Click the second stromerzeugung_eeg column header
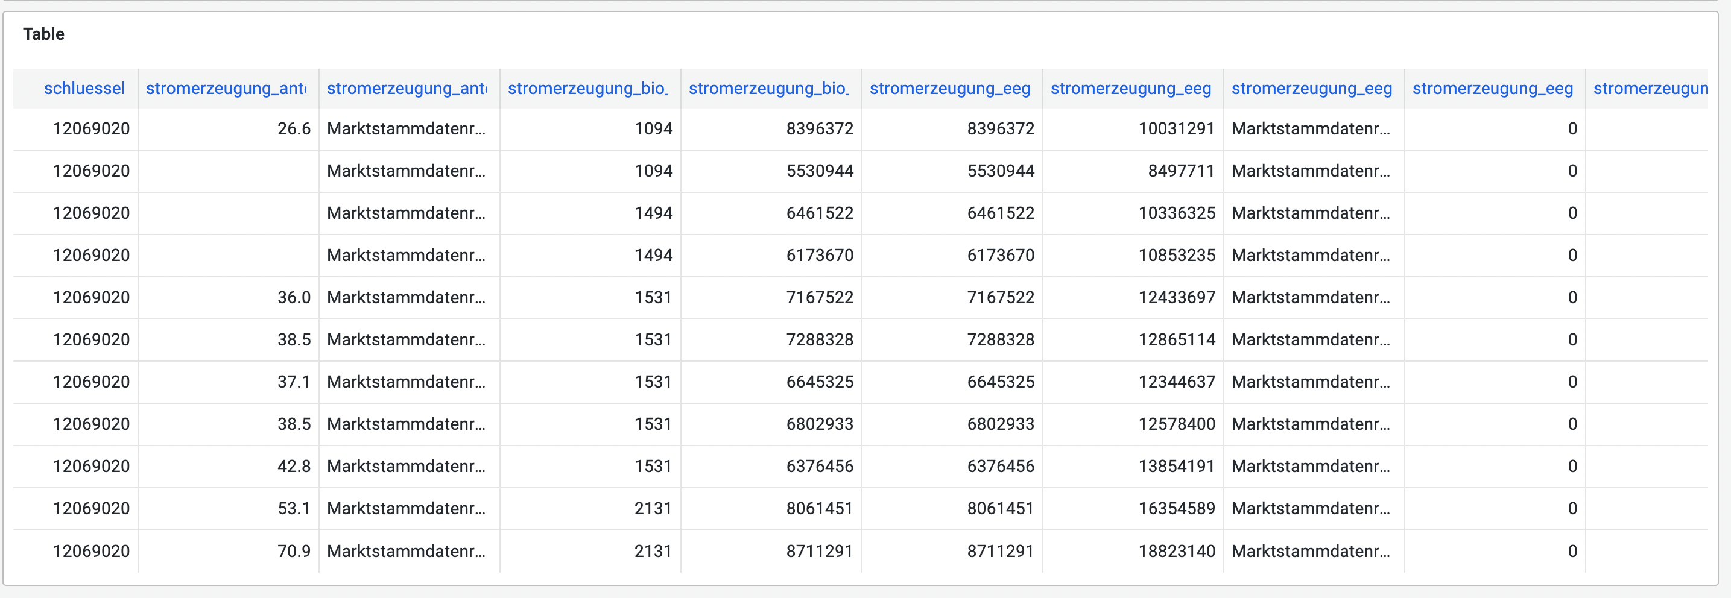The image size is (1731, 598). click(x=1131, y=88)
